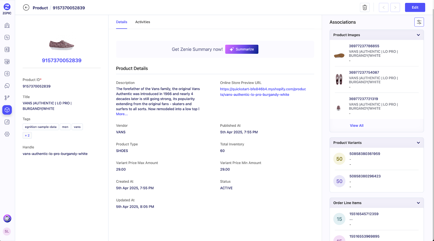Open order line item 15516553969895
The height and width of the screenshot is (241, 434).
[x=365, y=236]
